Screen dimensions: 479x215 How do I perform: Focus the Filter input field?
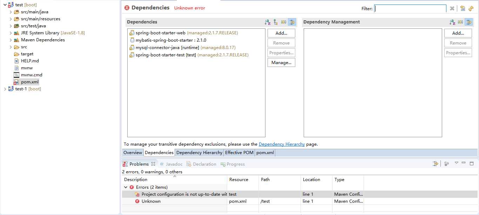(410, 9)
